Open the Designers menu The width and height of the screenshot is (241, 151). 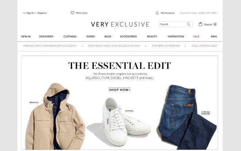tap(46, 37)
